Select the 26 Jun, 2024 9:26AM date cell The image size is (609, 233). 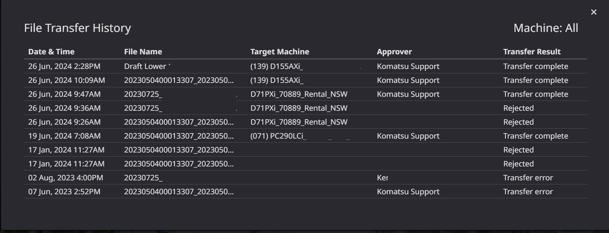point(64,122)
